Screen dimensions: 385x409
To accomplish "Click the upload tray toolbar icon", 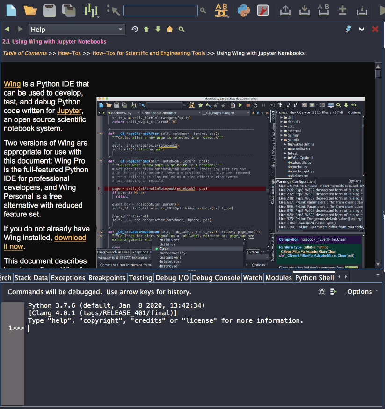I will (x=285, y=11).
